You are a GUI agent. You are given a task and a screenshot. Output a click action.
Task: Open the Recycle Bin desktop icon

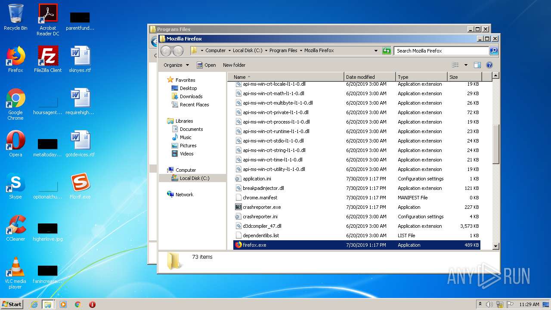tap(15, 17)
